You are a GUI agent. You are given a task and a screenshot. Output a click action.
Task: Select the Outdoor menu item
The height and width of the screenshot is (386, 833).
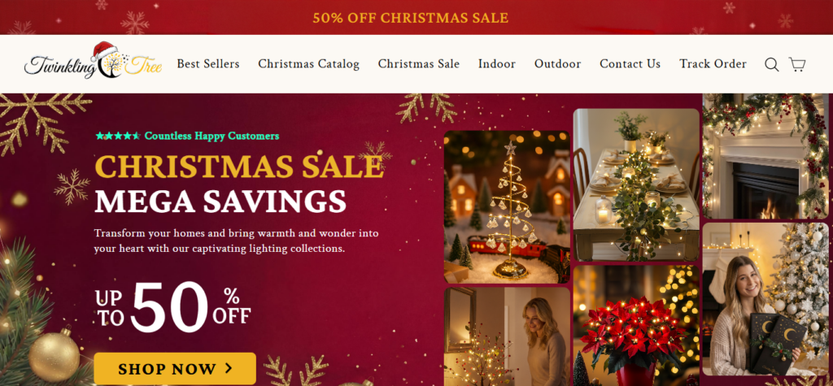click(x=557, y=63)
